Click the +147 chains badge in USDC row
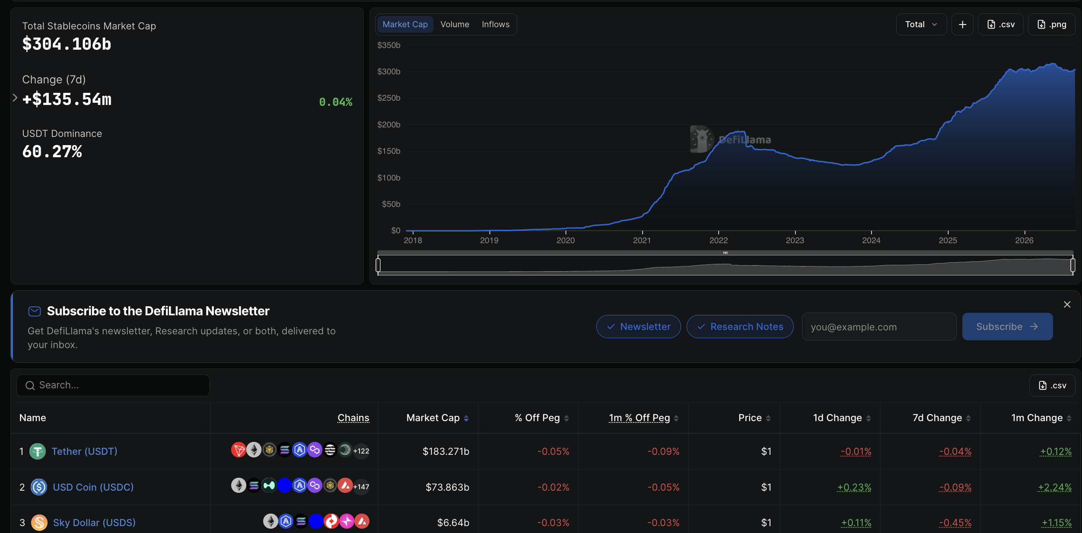Screen dimensions: 1082x533 click(x=361, y=487)
